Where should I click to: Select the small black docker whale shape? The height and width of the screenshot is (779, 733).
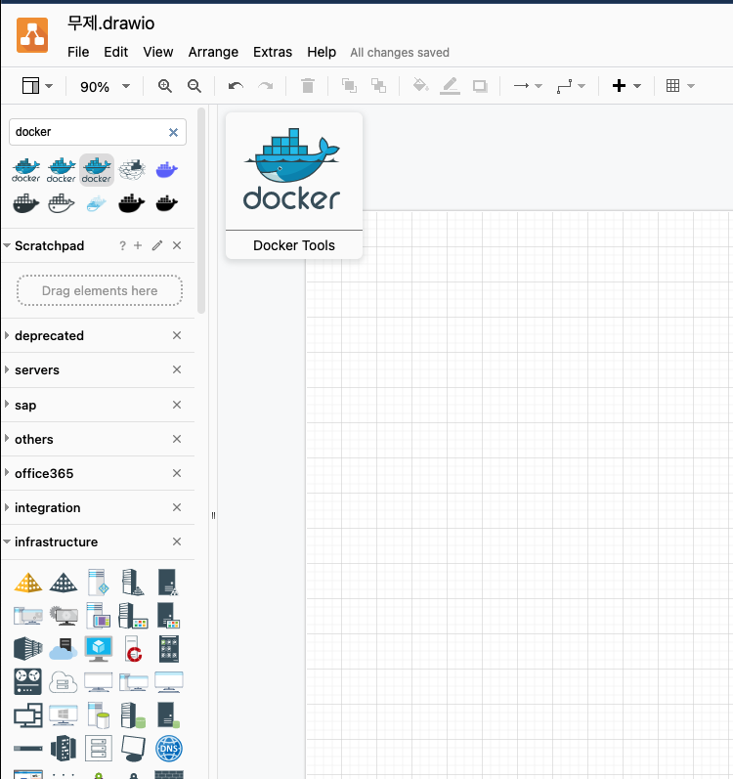coord(167,203)
